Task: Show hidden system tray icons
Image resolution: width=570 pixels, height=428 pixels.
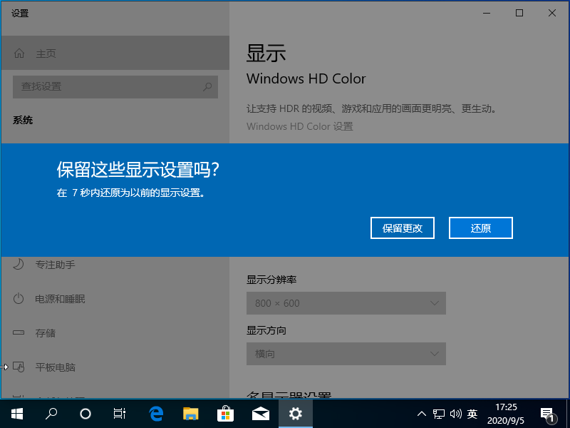Action: click(421, 414)
